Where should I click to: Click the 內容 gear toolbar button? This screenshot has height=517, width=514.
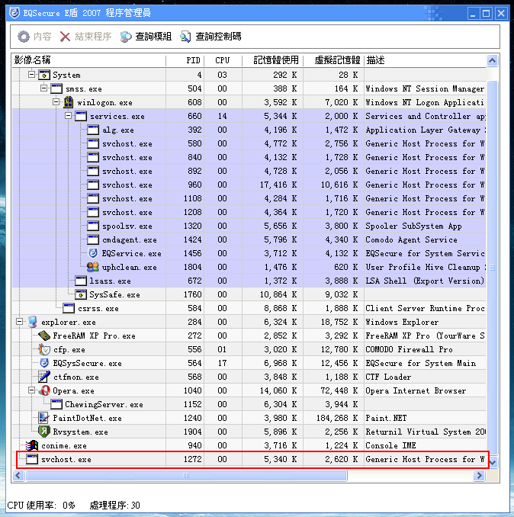[34, 37]
